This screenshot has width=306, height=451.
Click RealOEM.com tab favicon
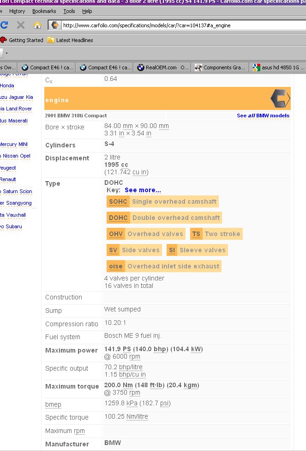140,67
